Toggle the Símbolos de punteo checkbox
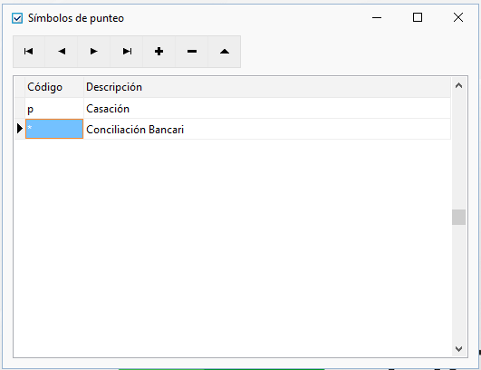 pyautogui.click(x=17, y=18)
